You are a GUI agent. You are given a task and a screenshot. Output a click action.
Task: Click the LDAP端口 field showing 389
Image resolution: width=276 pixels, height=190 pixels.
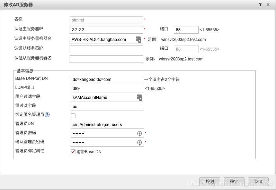pos(107,89)
